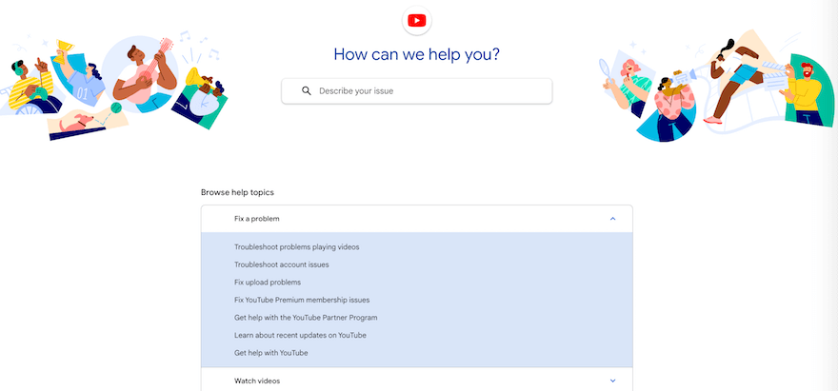Screen dimensions: 838x391
Task: Open Get help with YouTube link
Action: tap(271, 353)
